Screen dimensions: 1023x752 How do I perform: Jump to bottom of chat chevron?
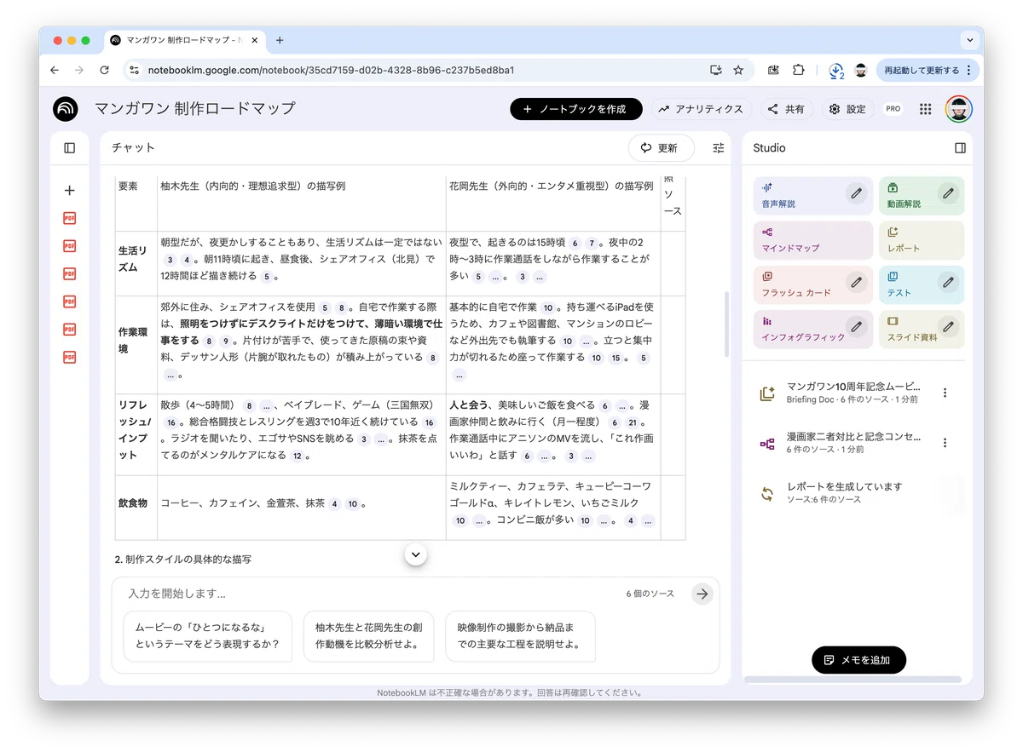pos(416,554)
